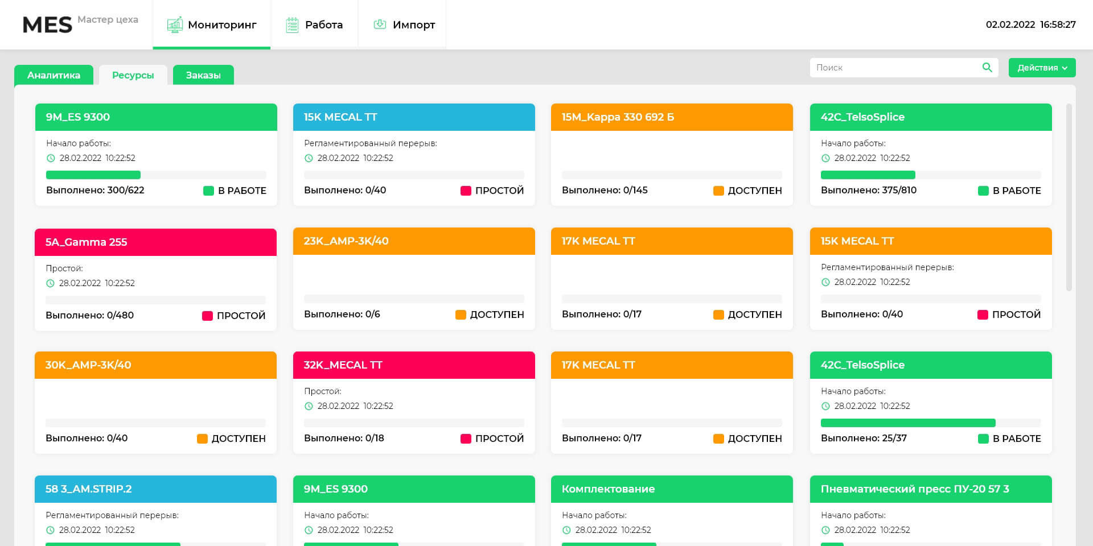Open the 30K_AMP-3K/40 resource card header

155,365
